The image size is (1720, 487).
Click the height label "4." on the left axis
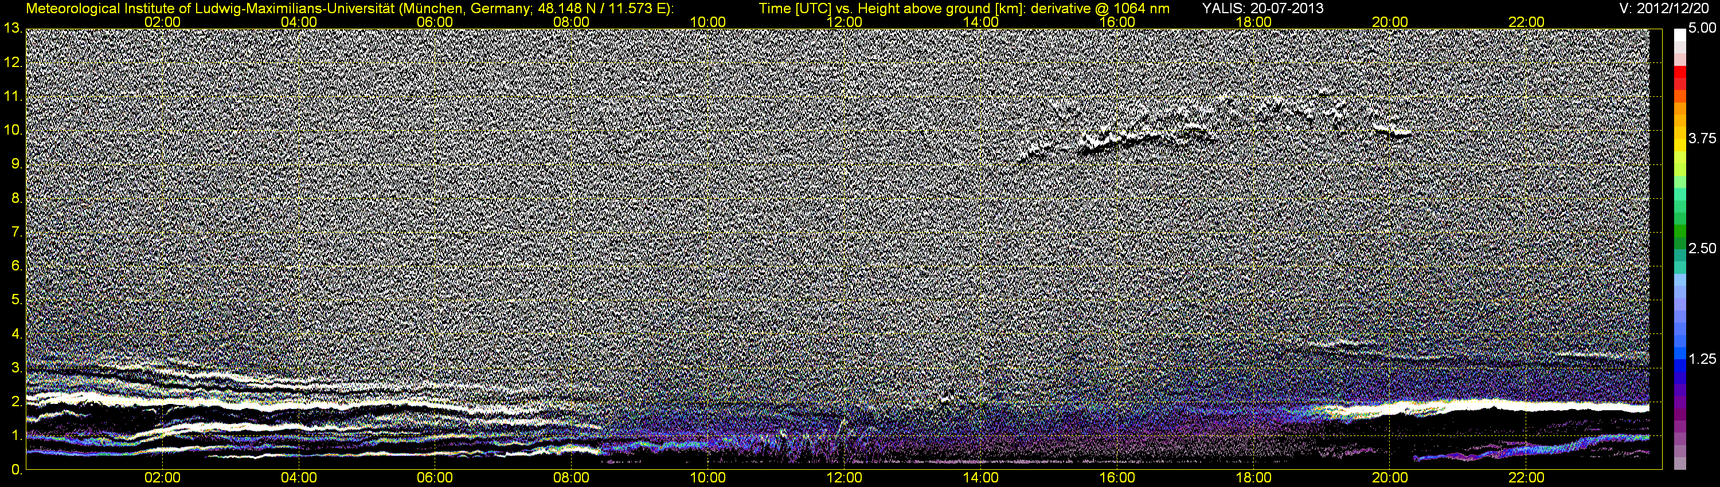[x=17, y=333]
